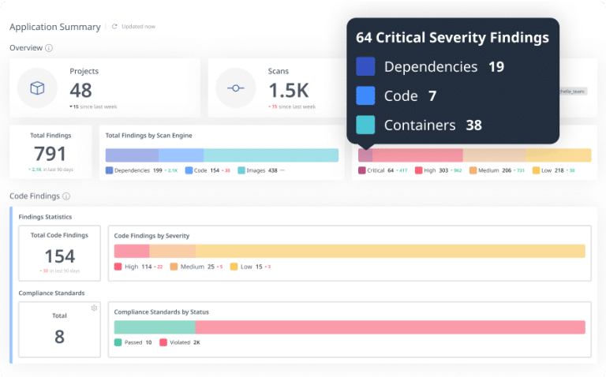Click the Critical legend square in severity bar
The image size is (606, 377).
click(x=362, y=170)
